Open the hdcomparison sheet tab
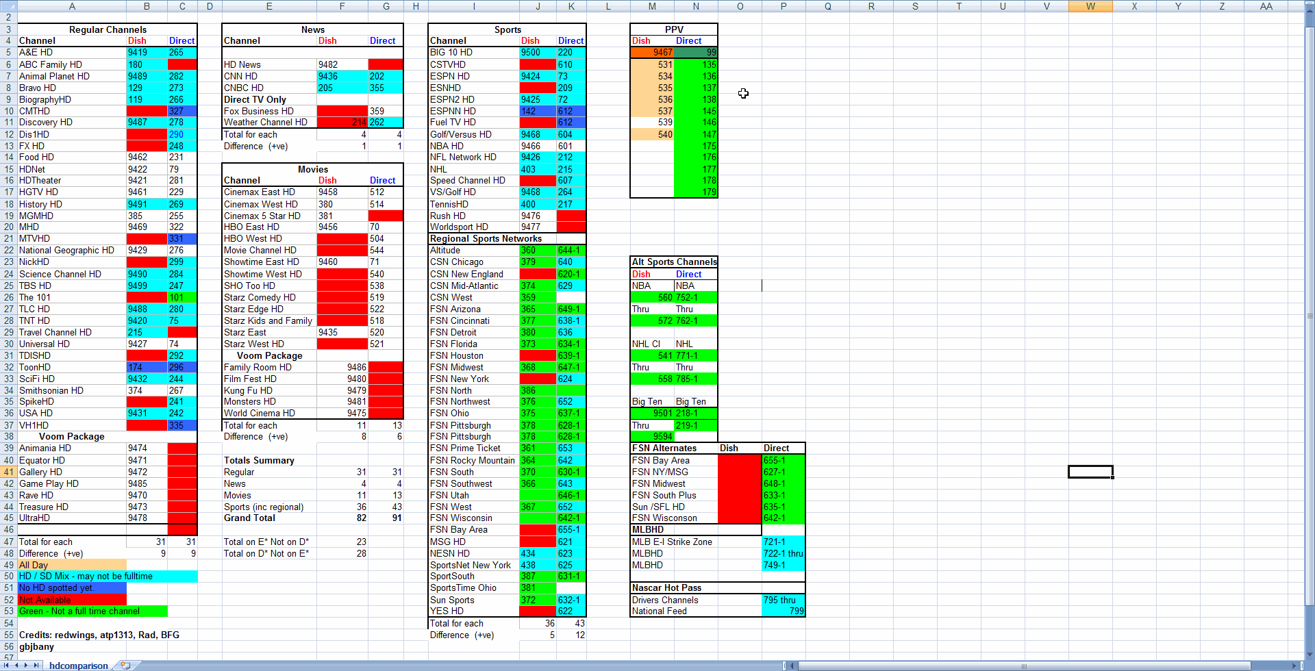Image resolution: width=1315 pixels, height=671 pixels. (x=78, y=666)
